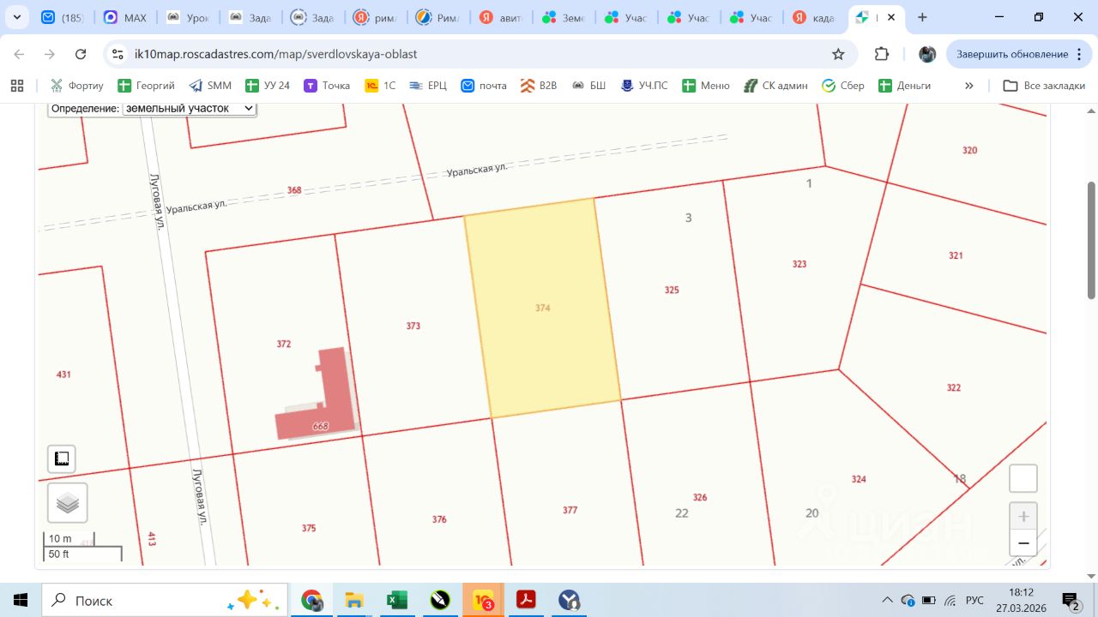Open the B2B bookmark
This screenshot has height=617, width=1098.
[538, 86]
